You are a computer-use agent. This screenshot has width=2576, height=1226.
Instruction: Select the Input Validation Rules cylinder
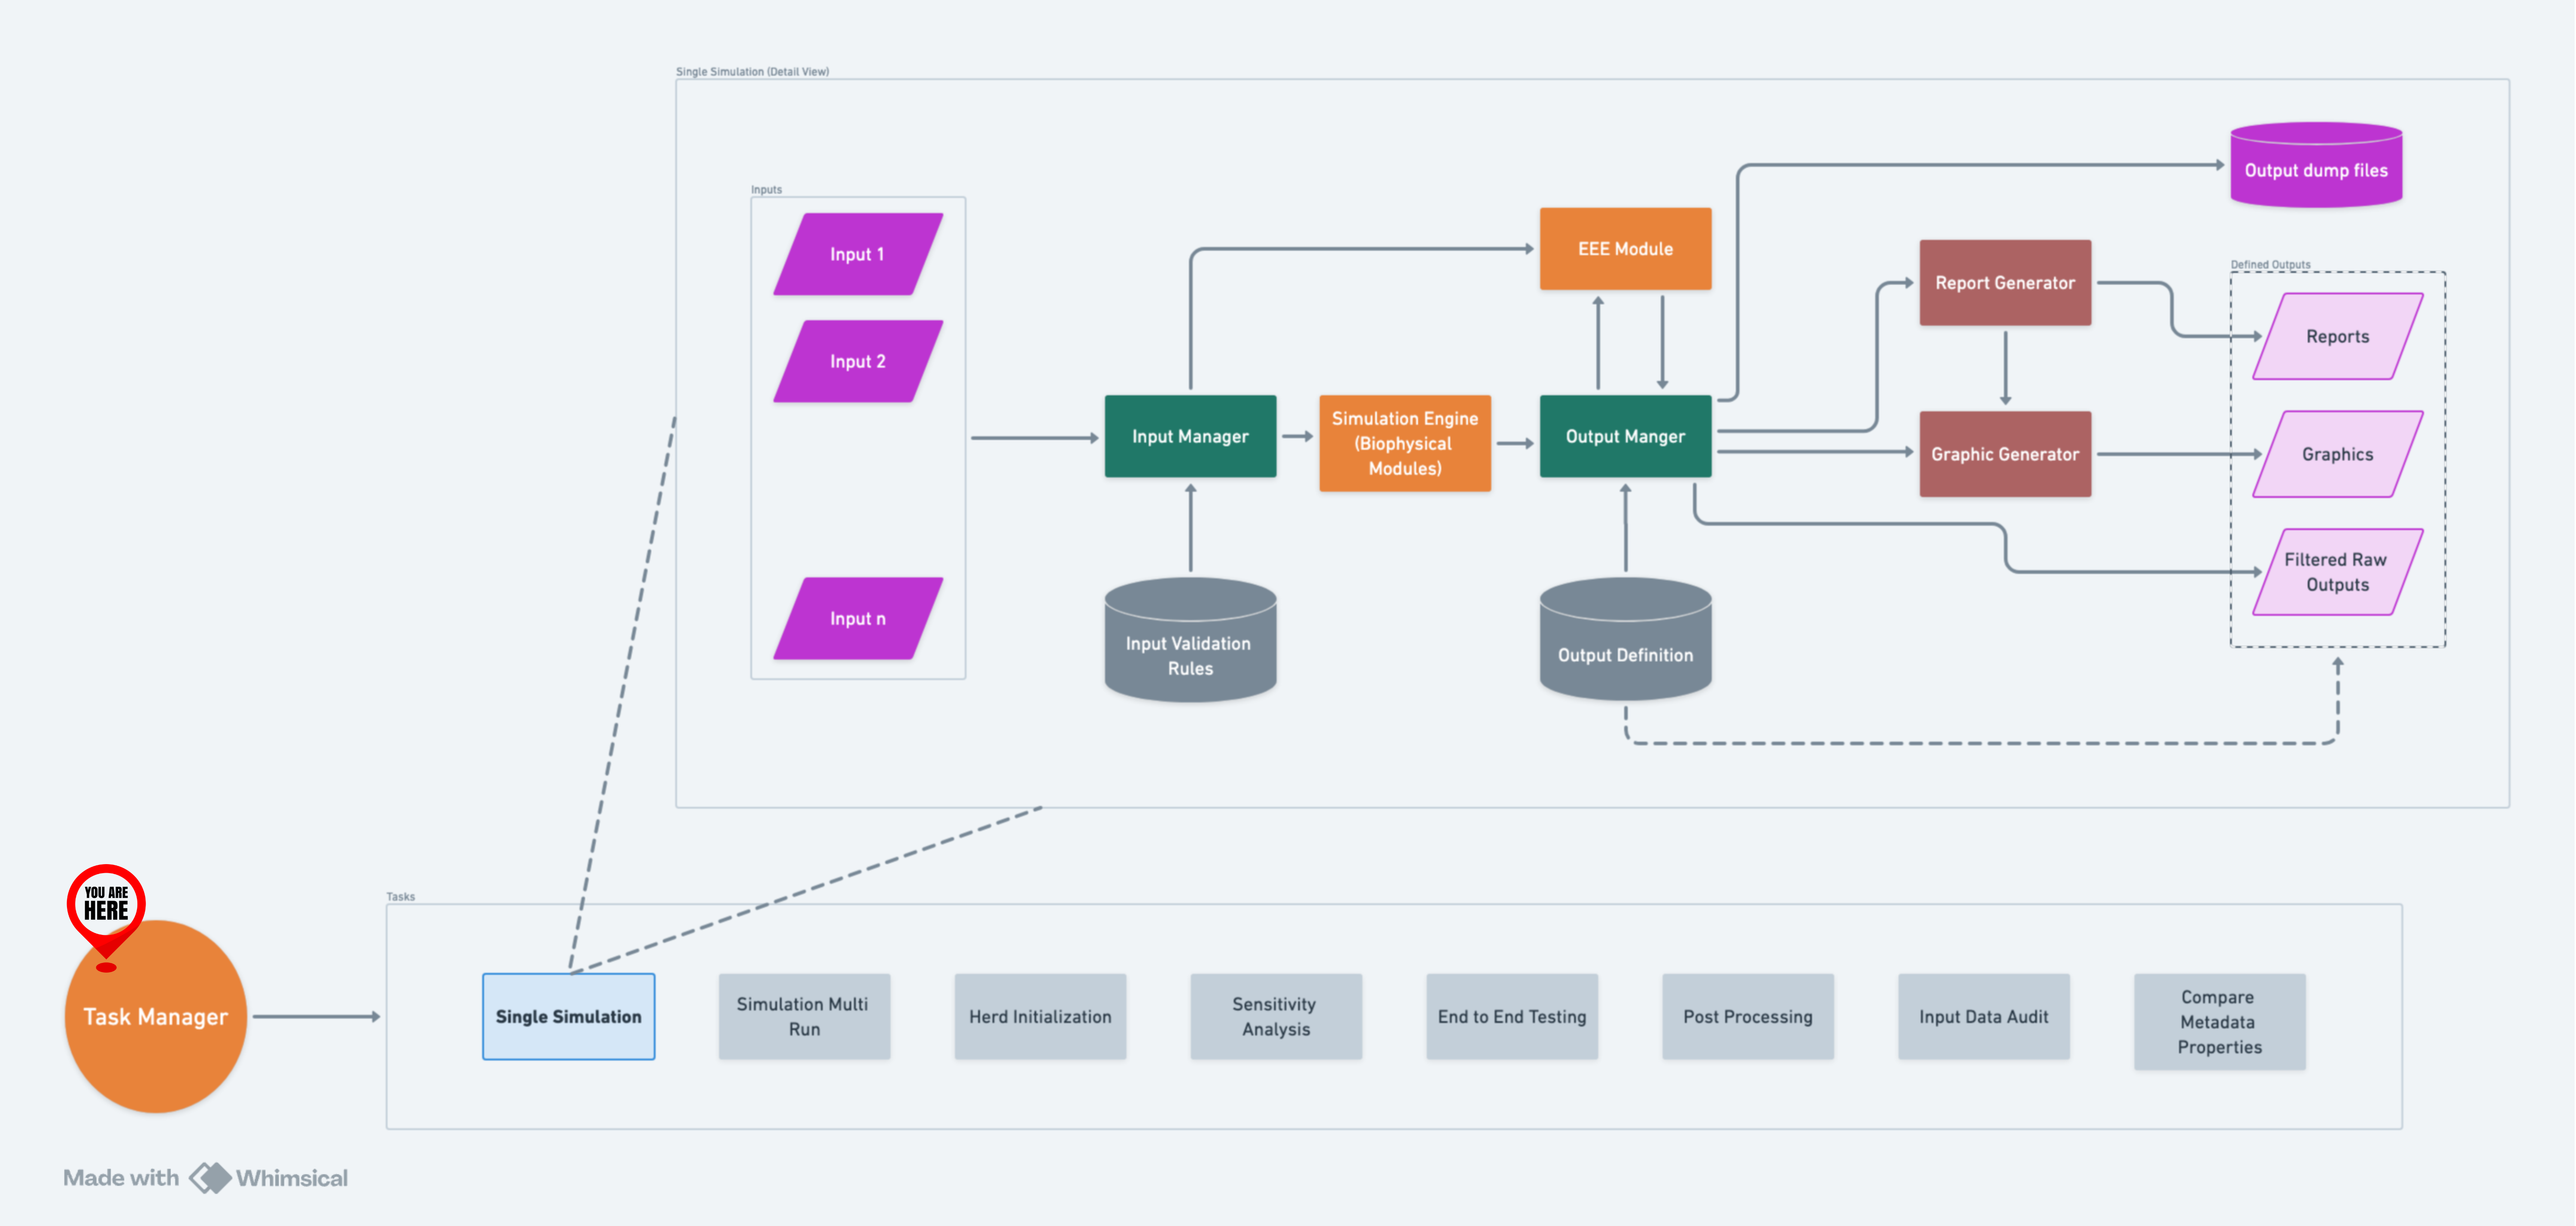tap(1190, 640)
